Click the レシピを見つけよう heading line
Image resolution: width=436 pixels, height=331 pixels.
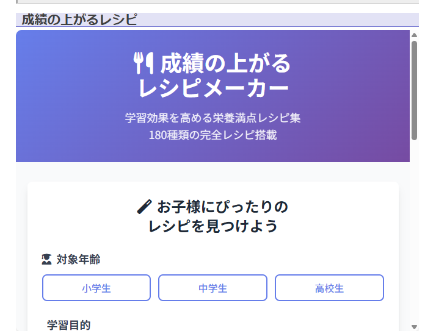pyautogui.click(x=213, y=226)
